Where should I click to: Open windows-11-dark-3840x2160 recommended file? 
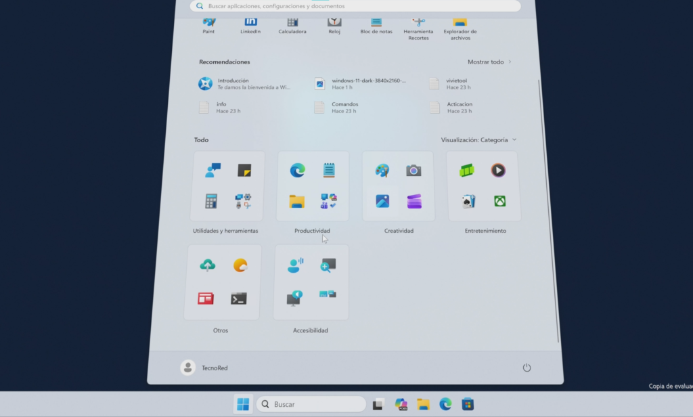click(361, 83)
